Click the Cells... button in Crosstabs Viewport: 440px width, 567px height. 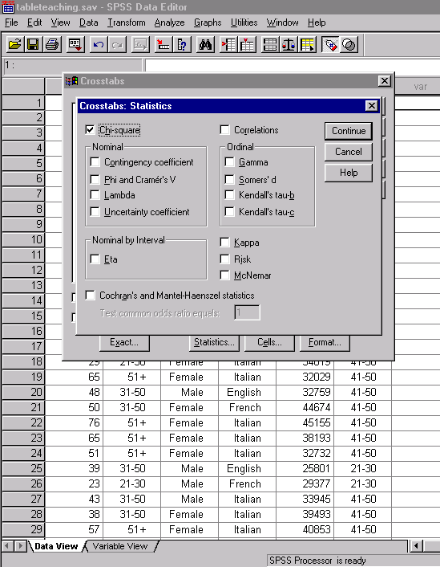[269, 342]
